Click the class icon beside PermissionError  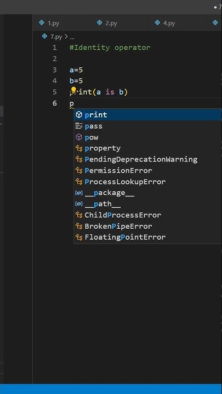click(79, 170)
